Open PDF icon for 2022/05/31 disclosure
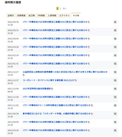 [x=89, y=30]
